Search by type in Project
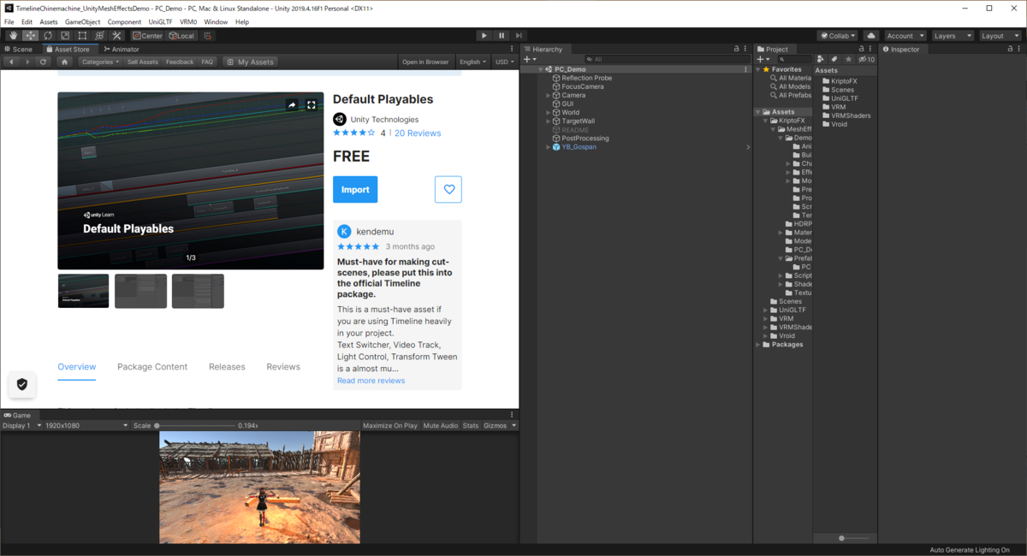This screenshot has width=1027, height=556. 822,59
